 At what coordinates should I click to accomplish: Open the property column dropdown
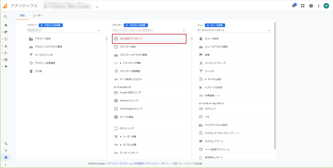[149, 31]
